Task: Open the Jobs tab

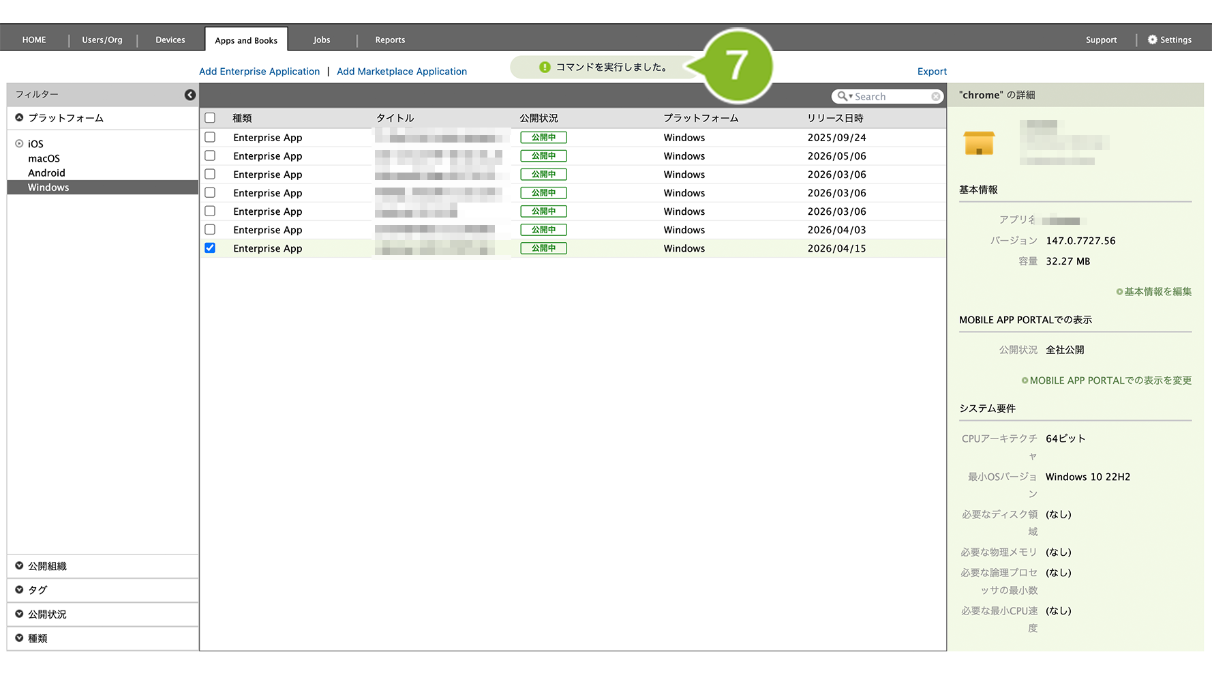Action: 322,40
